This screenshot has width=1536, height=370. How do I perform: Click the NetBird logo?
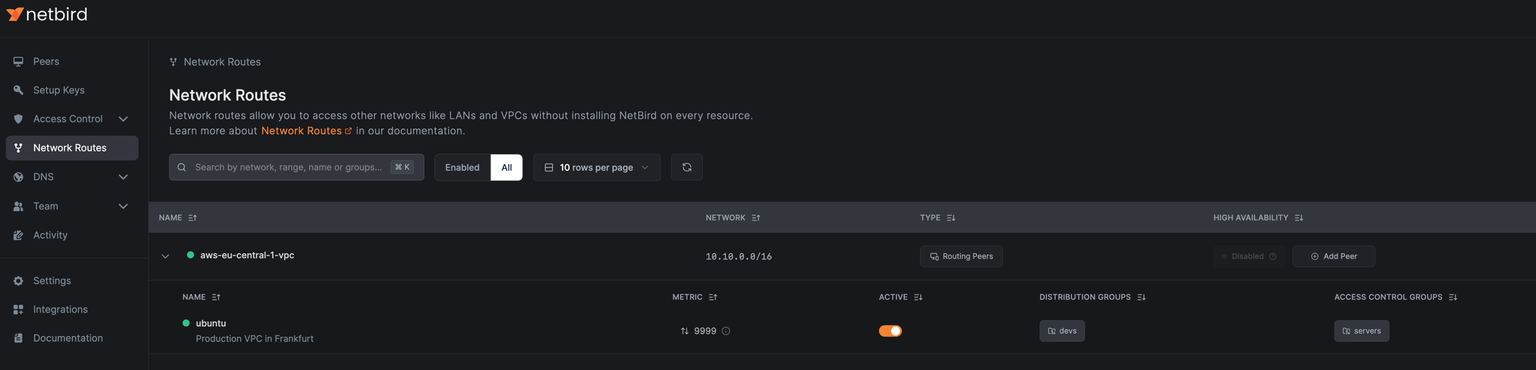coord(47,14)
